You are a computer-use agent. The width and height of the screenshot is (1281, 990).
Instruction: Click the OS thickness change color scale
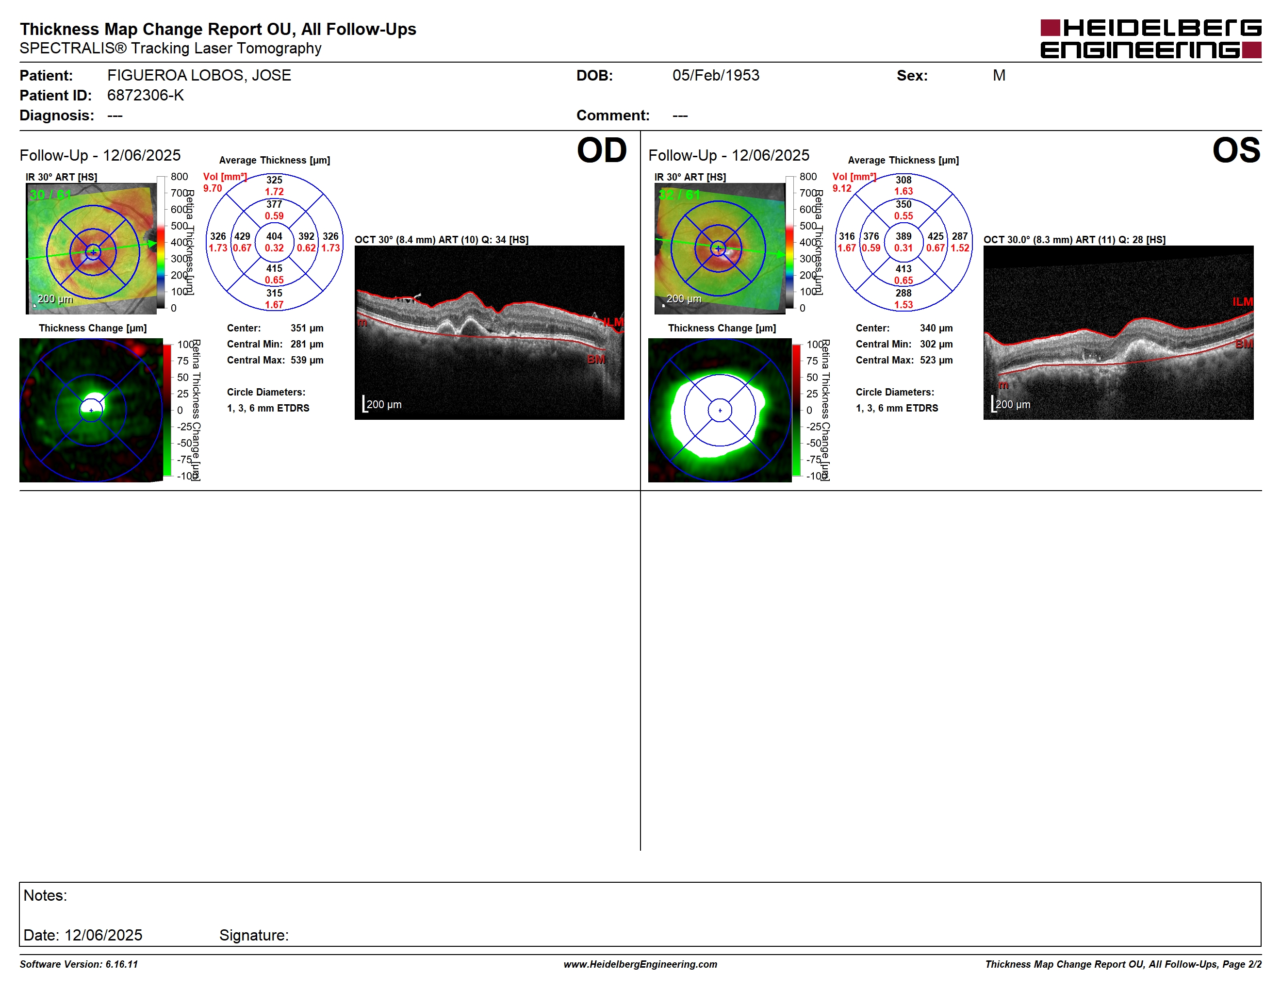click(796, 410)
